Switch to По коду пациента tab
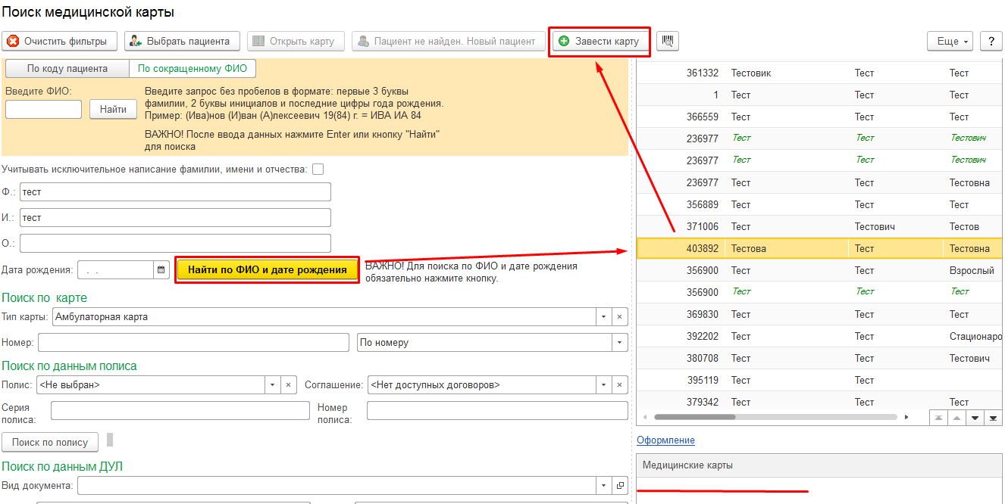 tap(67, 69)
